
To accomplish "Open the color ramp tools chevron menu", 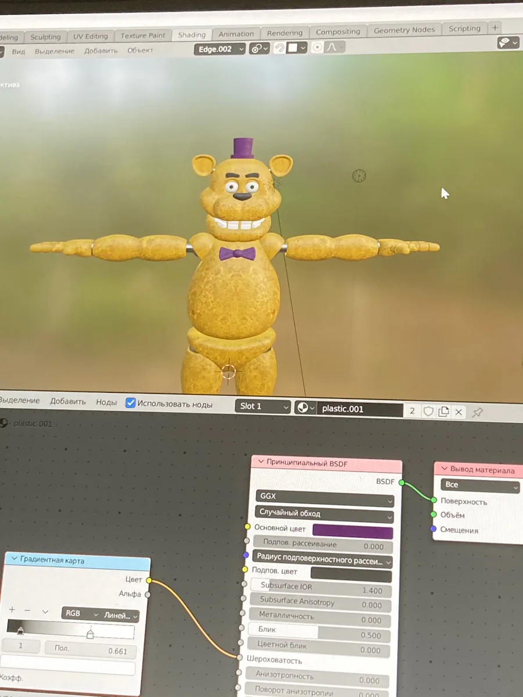I will pos(45,612).
